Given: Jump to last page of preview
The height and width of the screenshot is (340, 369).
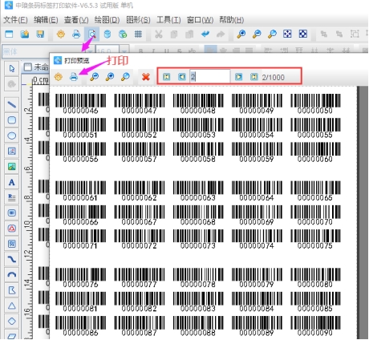Looking at the screenshot, I should [x=254, y=77].
